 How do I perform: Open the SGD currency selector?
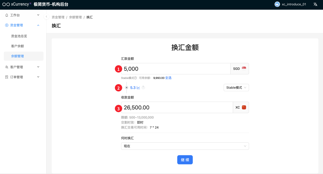click(x=240, y=69)
